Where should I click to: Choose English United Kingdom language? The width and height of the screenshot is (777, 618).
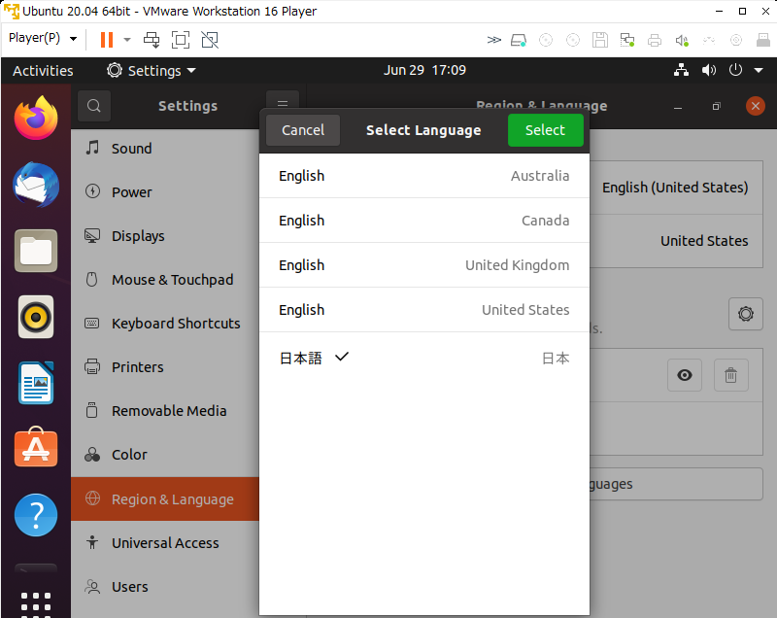(x=423, y=265)
